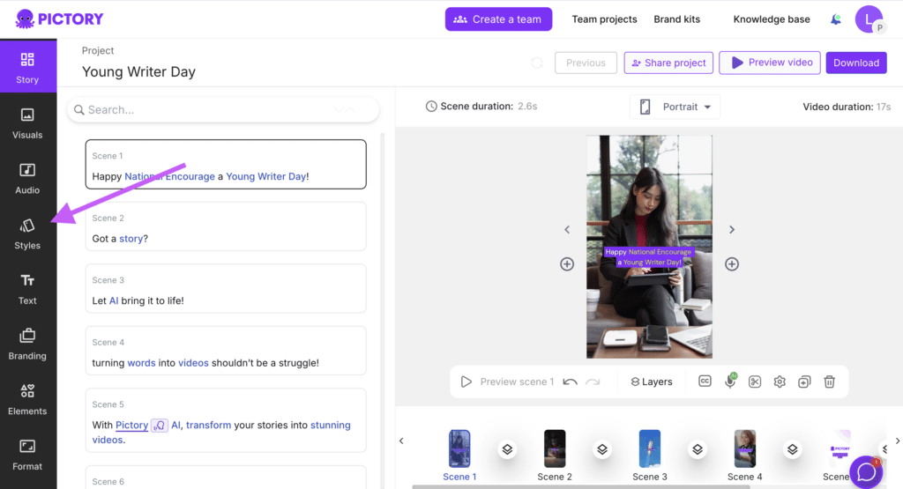
Task: Click the Previous button
Action: [586, 63]
